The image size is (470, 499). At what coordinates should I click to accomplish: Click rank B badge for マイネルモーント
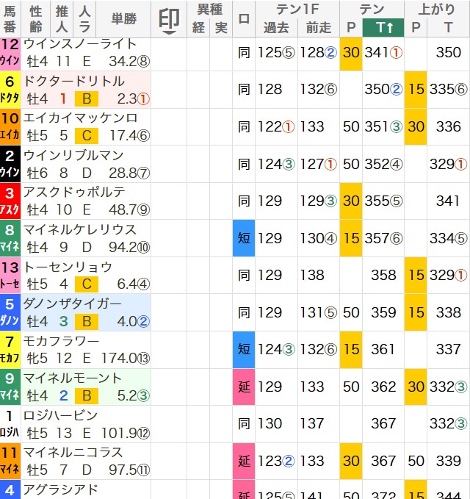pyautogui.click(x=87, y=396)
